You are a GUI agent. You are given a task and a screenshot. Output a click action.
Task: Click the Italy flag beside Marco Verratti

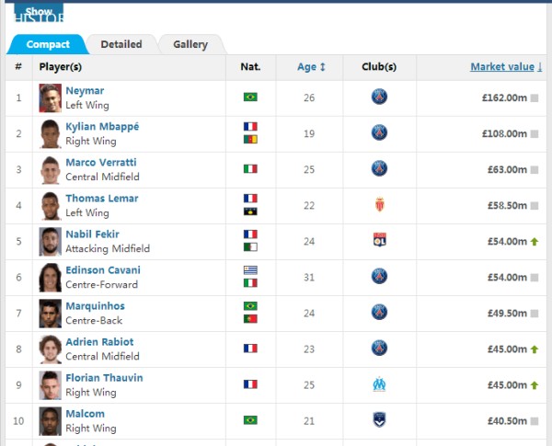point(250,169)
